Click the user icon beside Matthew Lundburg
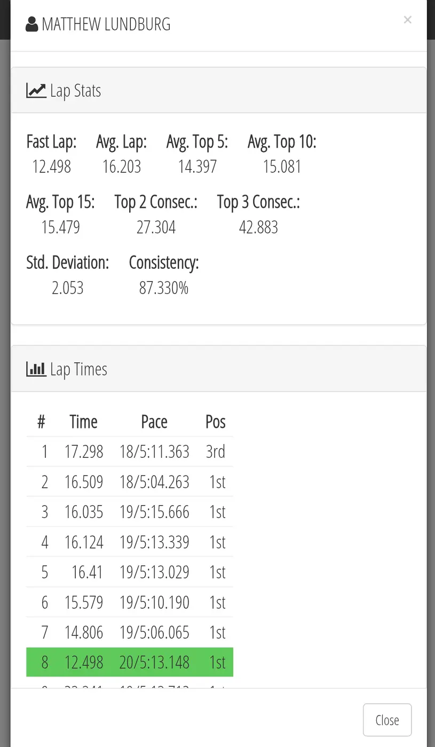This screenshot has height=747, width=435. [x=31, y=24]
